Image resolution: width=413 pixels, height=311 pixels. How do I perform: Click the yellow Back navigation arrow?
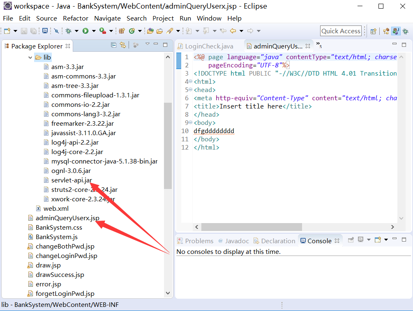tap(233, 31)
